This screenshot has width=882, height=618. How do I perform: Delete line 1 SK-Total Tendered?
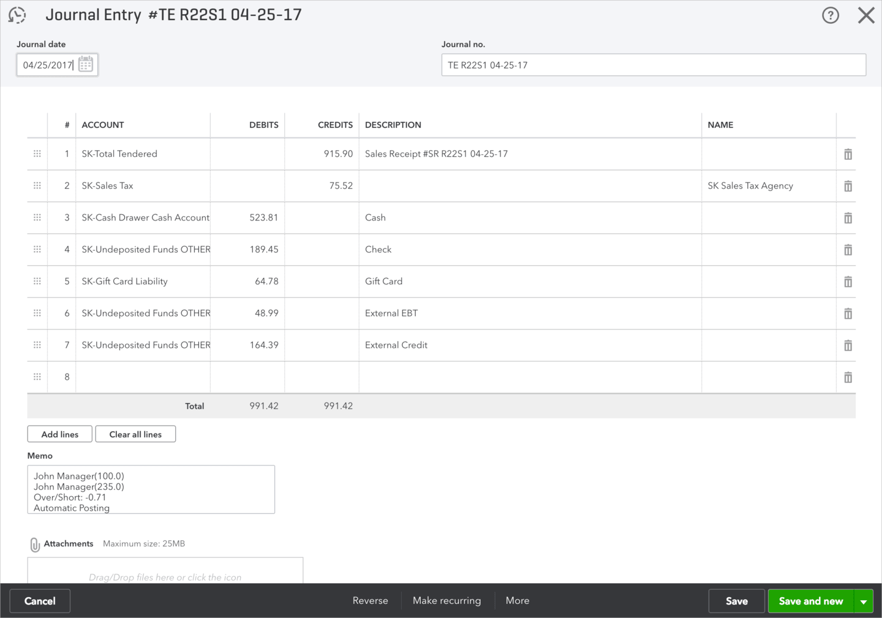(x=848, y=154)
